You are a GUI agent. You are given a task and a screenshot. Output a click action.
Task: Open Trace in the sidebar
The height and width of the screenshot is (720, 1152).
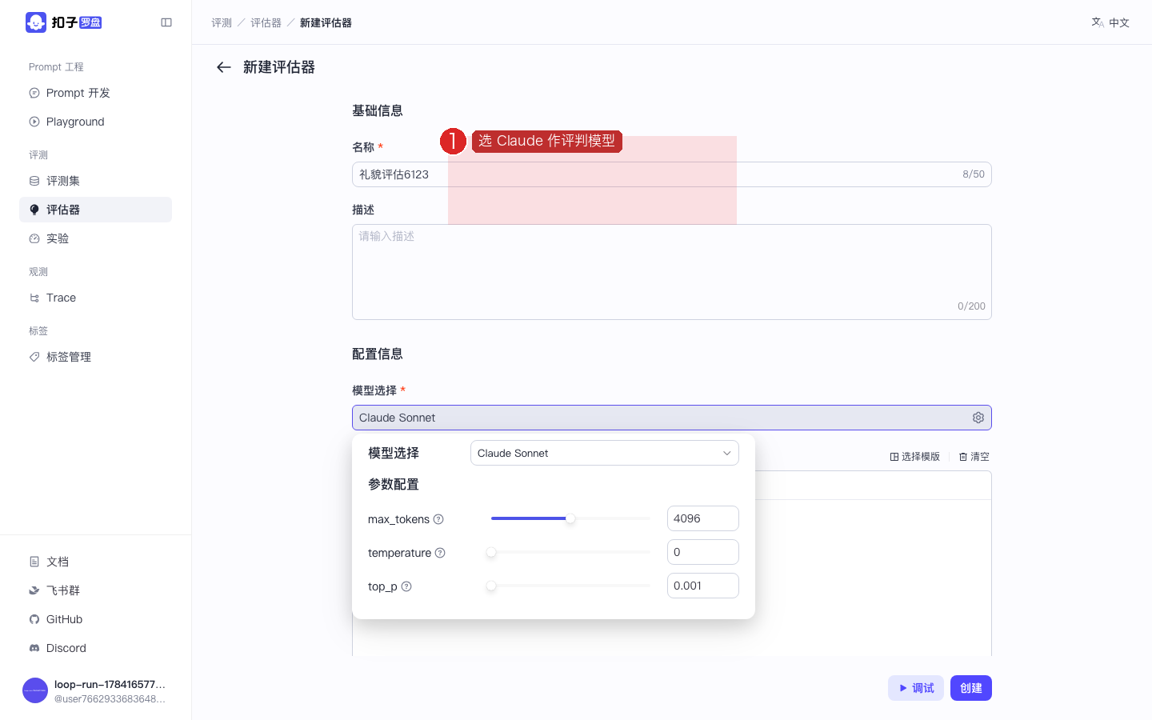95,298
